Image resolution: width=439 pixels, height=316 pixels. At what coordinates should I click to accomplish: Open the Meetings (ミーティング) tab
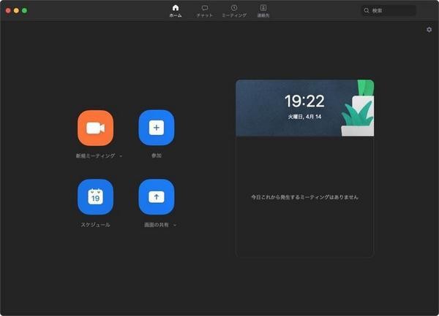pos(234,11)
